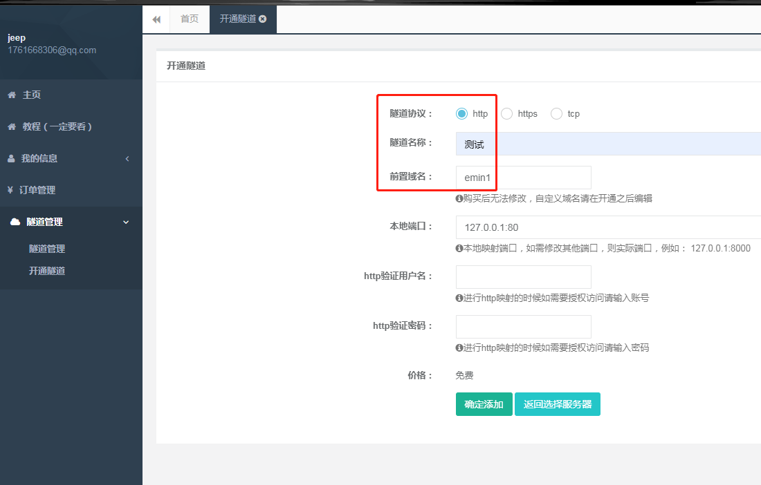Screen dimensions: 761x485
Task: Open 教程（一定要看）in the sidebar
Action: point(71,127)
